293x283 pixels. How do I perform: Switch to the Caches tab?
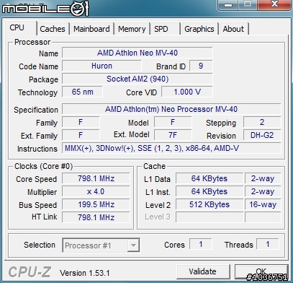[x=53, y=29]
